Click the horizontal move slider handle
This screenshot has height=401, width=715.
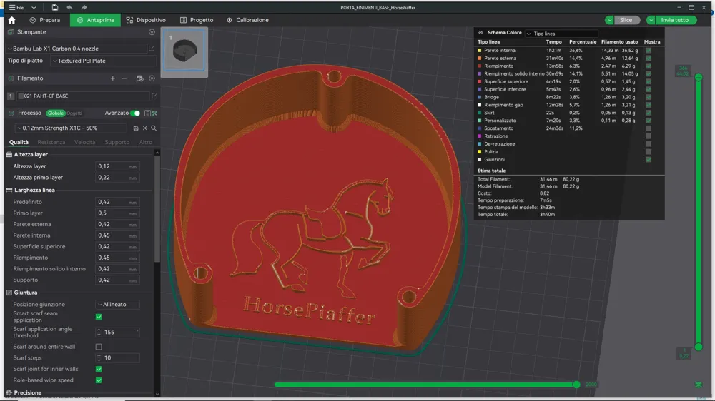(x=576, y=385)
